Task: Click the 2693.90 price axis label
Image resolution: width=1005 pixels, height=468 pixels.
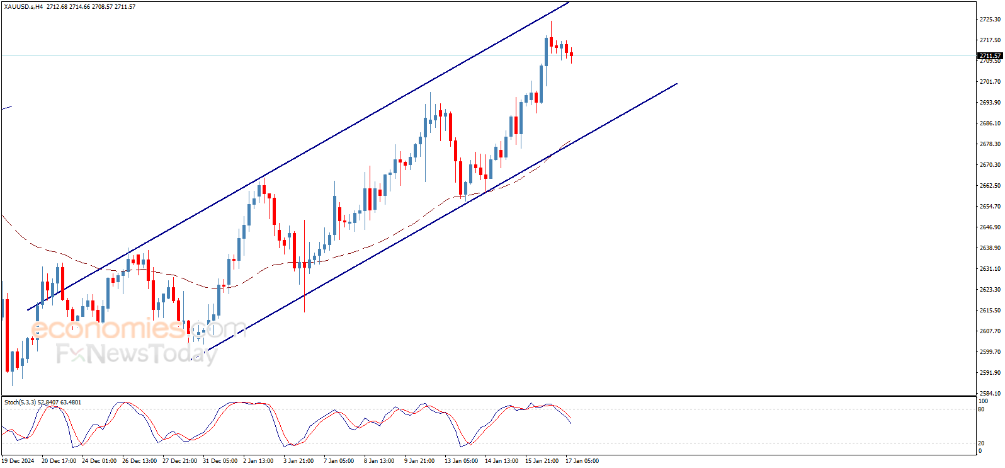Action: click(x=990, y=103)
